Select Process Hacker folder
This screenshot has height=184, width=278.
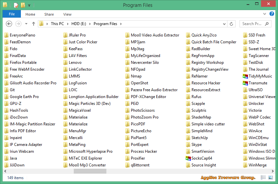(141, 151)
